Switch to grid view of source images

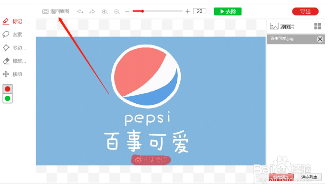[318, 26]
